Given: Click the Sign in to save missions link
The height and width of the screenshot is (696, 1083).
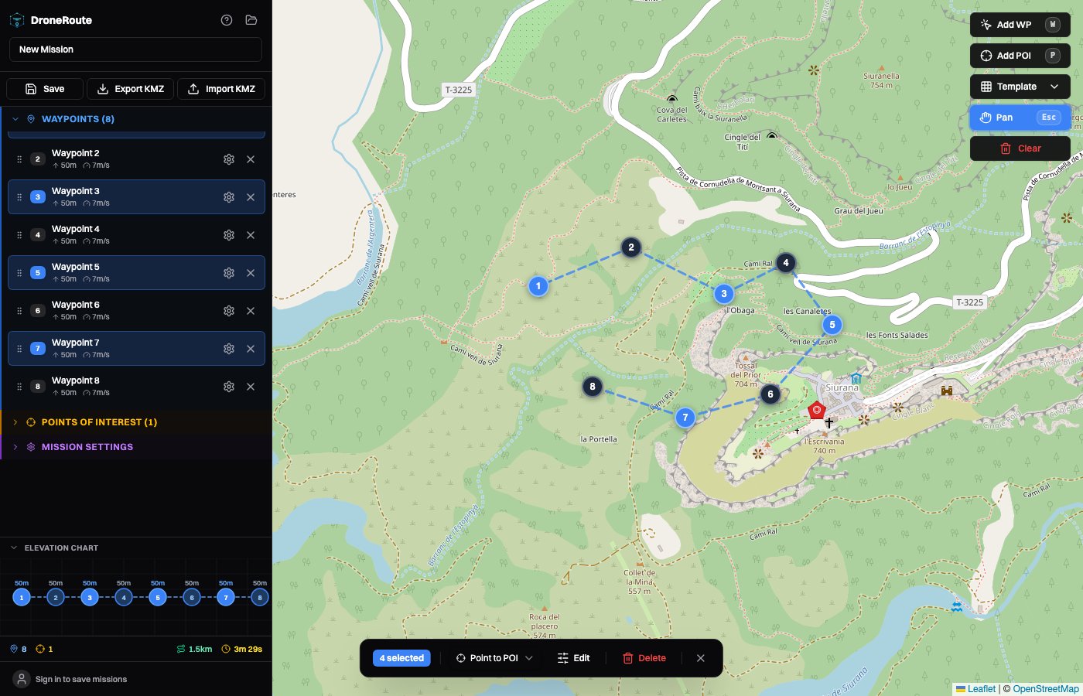Looking at the screenshot, I should click(x=81, y=679).
